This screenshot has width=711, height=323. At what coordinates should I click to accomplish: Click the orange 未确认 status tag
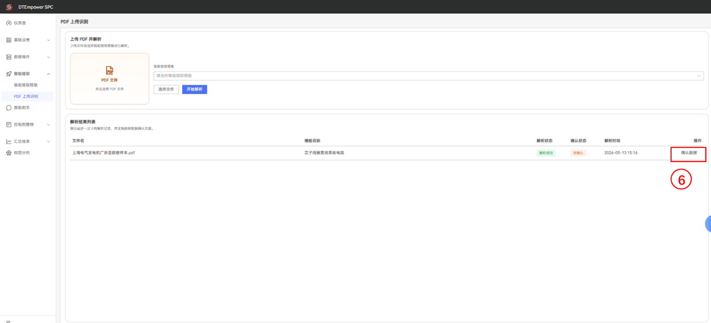coord(578,153)
